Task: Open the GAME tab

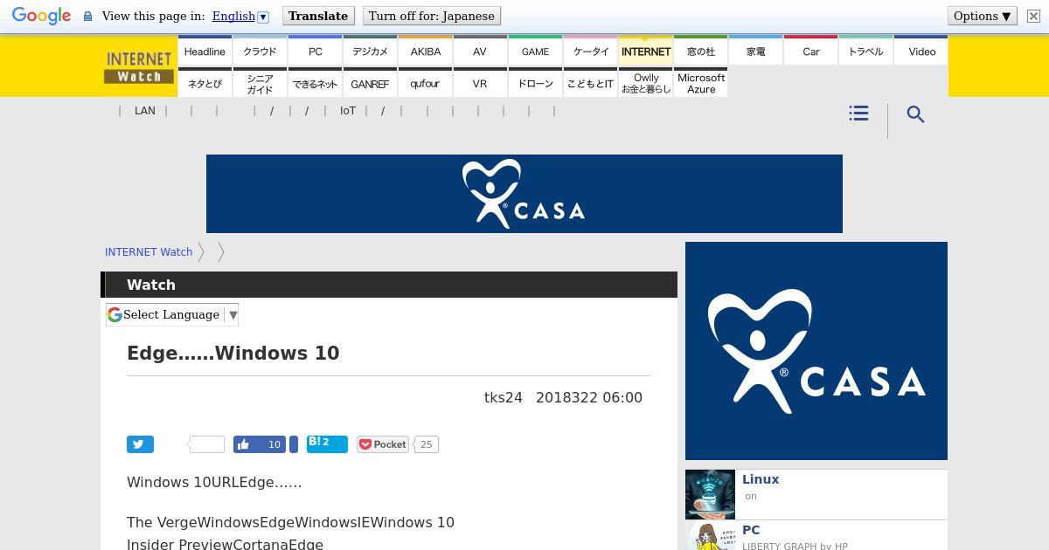Action: tap(535, 52)
